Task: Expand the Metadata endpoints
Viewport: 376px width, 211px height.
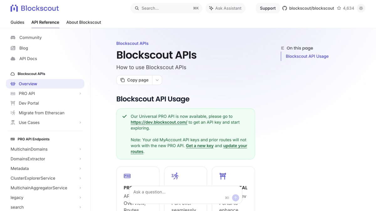Action: 80,168
